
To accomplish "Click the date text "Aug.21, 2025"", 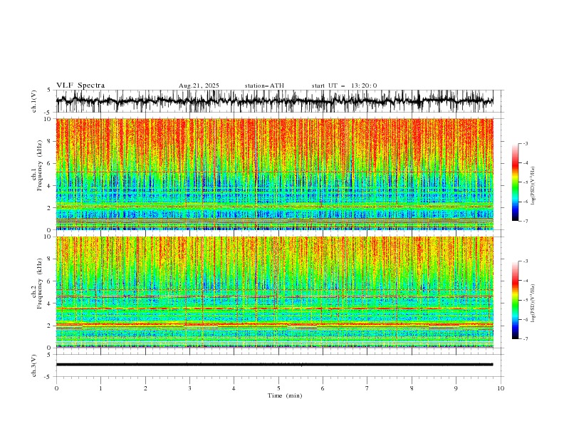I will [x=199, y=85].
